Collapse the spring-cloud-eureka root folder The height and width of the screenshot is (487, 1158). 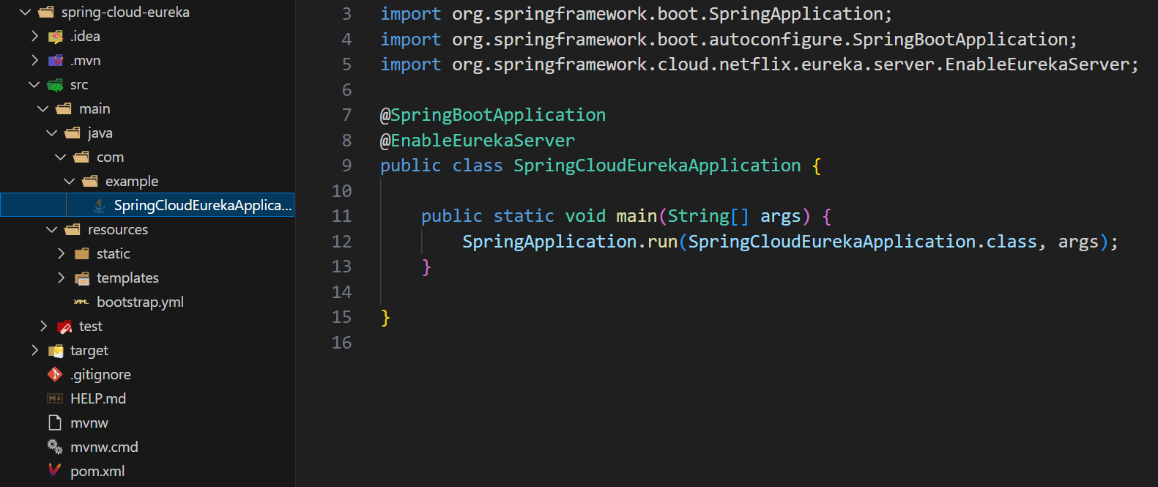coord(26,12)
